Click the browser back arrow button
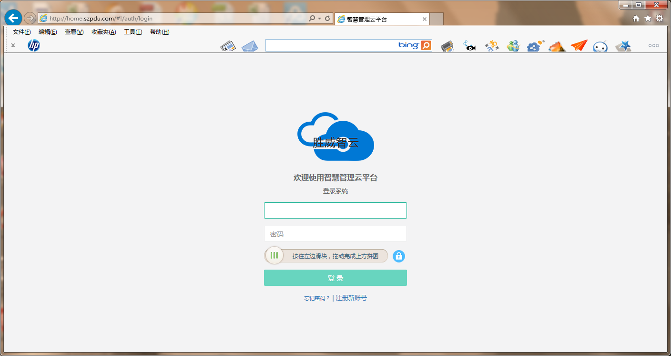The width and height of the screenshot is (671, 356). [13, 18]
